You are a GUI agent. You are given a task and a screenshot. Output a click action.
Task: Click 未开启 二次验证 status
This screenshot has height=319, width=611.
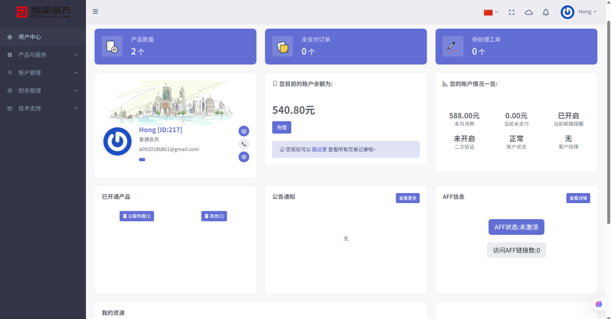(464, 142)
